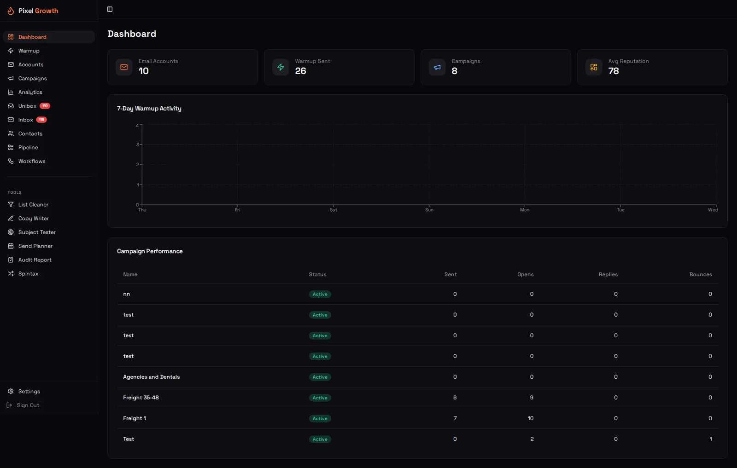Screen dimensions: 737x468
Task: Open the Dashboard menu item
Action: tap(49, 37)
